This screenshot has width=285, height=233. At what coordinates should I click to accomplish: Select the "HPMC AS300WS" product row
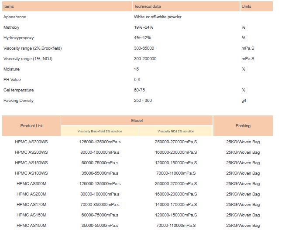pos(31,142)
